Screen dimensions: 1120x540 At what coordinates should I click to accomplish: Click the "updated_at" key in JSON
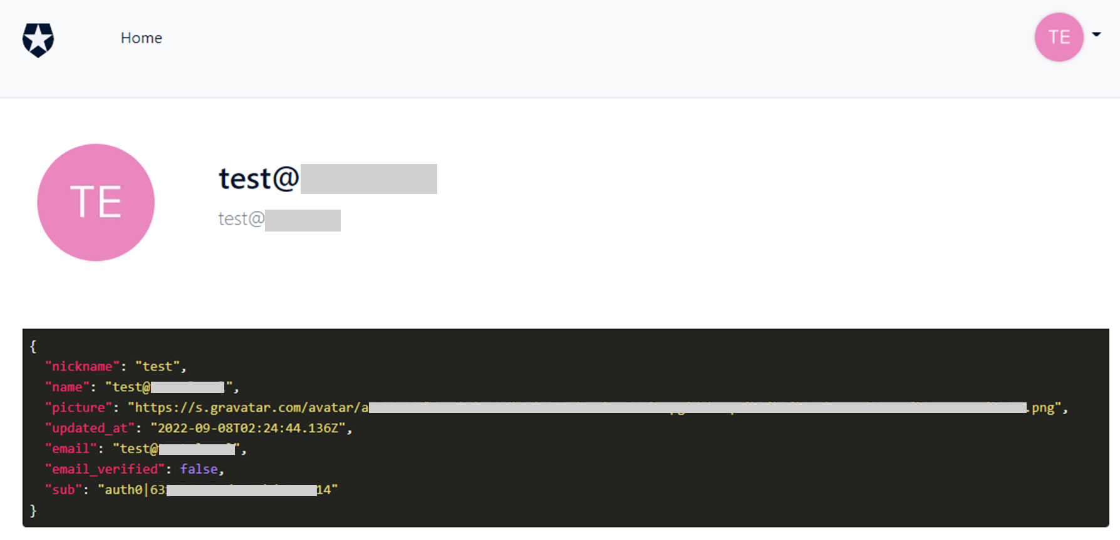point(90,428)
